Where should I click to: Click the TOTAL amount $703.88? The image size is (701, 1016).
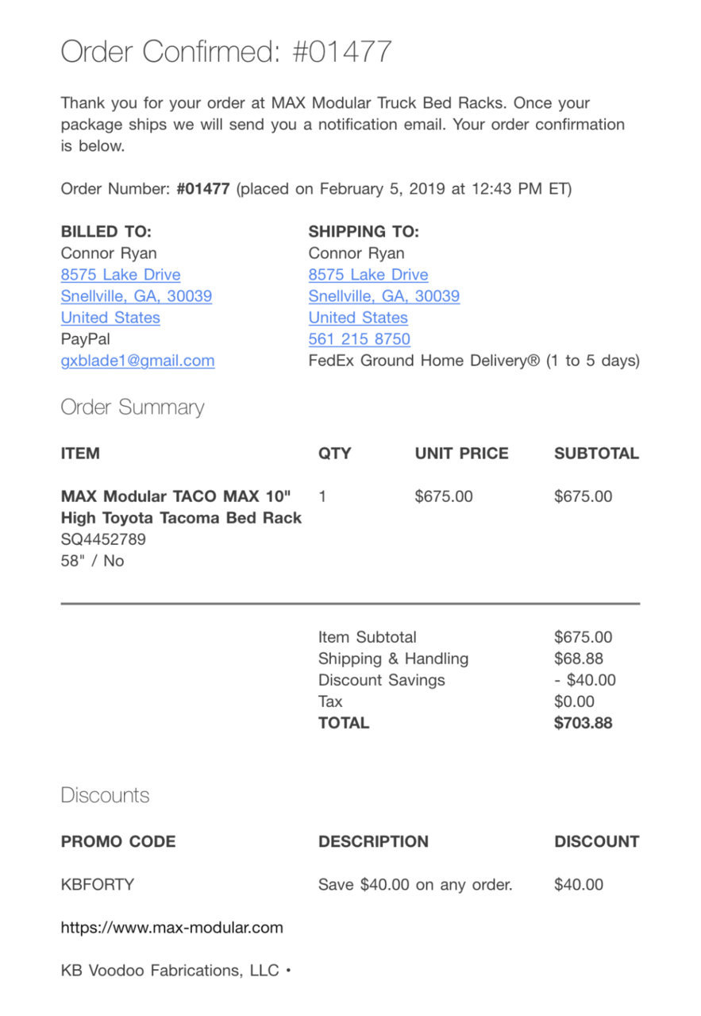(x=584, y=723)
